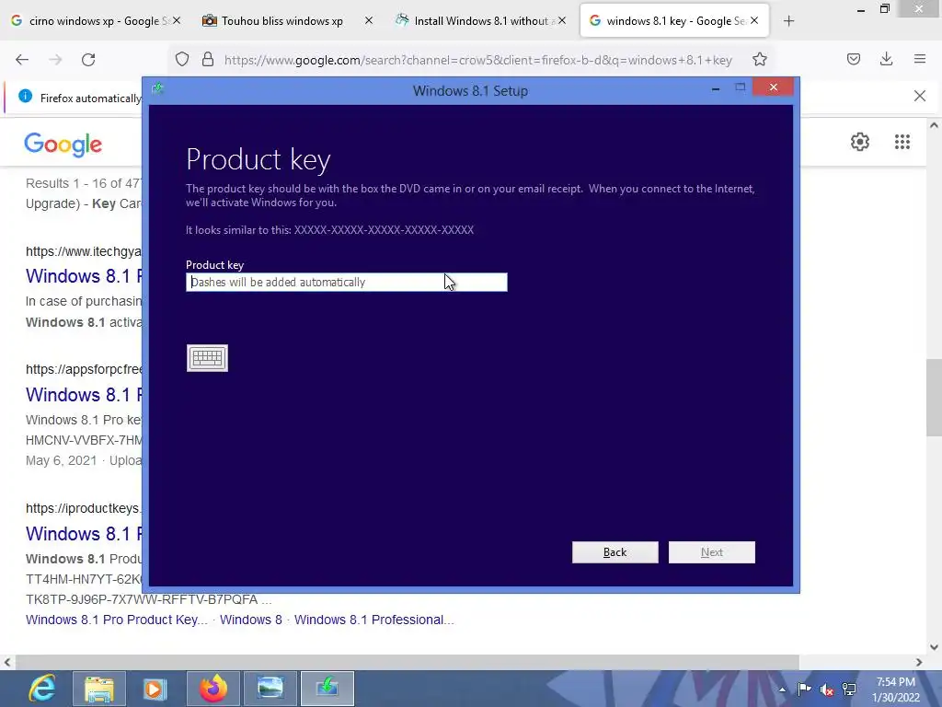This screenshot has height=707, width=942.
Task: Click the Google logo
Action: click(x=63, y=145)
